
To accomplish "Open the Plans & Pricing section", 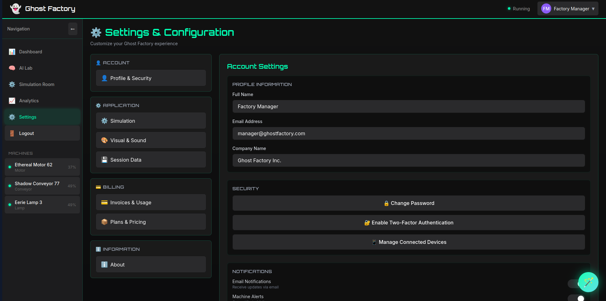I will pyautogui.click(x=151, y=222).
